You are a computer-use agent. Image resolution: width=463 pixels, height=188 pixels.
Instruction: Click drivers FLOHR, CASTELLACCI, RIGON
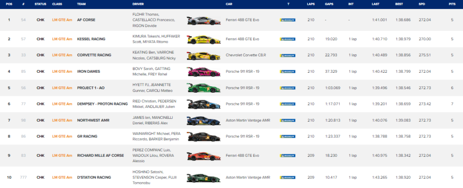[154, 20]
